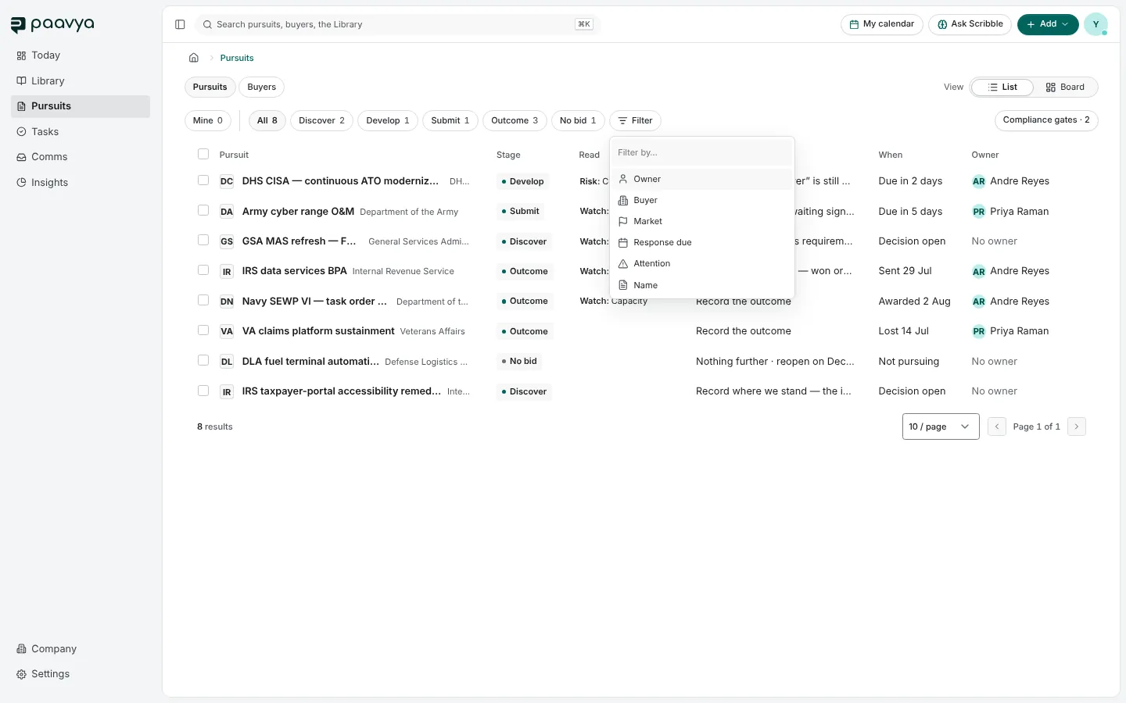
Task: Check the DLA fuel terminal row checkbox
Action: point(203,360)
